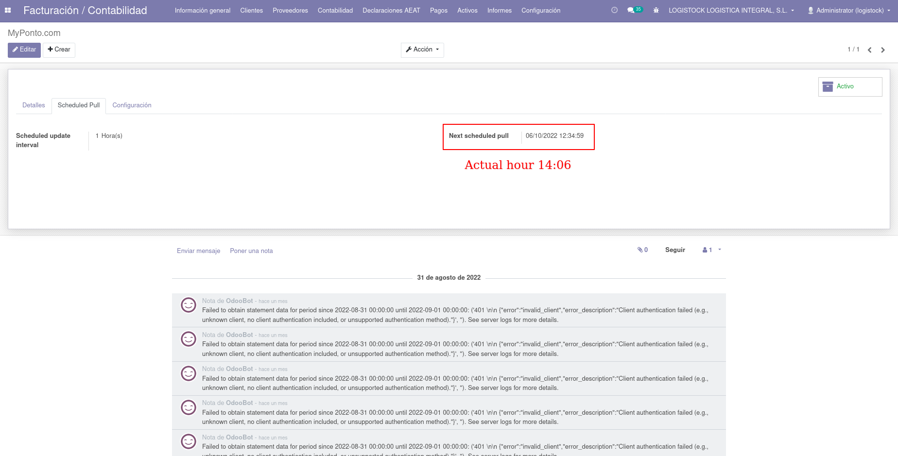
Task: Click the next scheduled pull date value
Action: 554,136
